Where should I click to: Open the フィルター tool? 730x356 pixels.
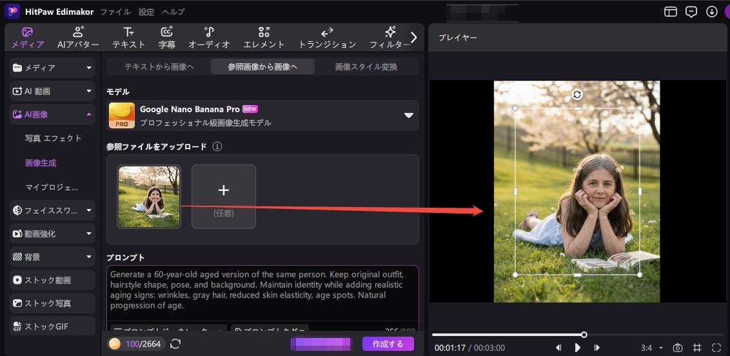pyautogui.click(x=390, y=38)
